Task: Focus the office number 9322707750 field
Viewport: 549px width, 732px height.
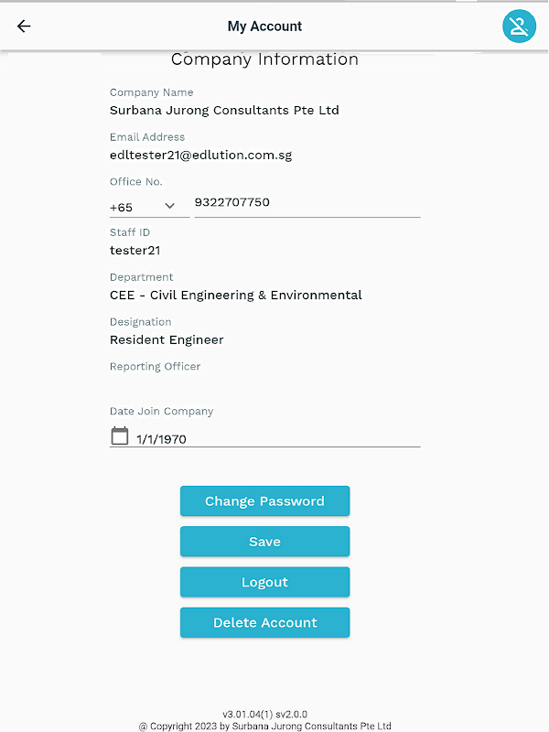Action: click(x=307, y=202)
